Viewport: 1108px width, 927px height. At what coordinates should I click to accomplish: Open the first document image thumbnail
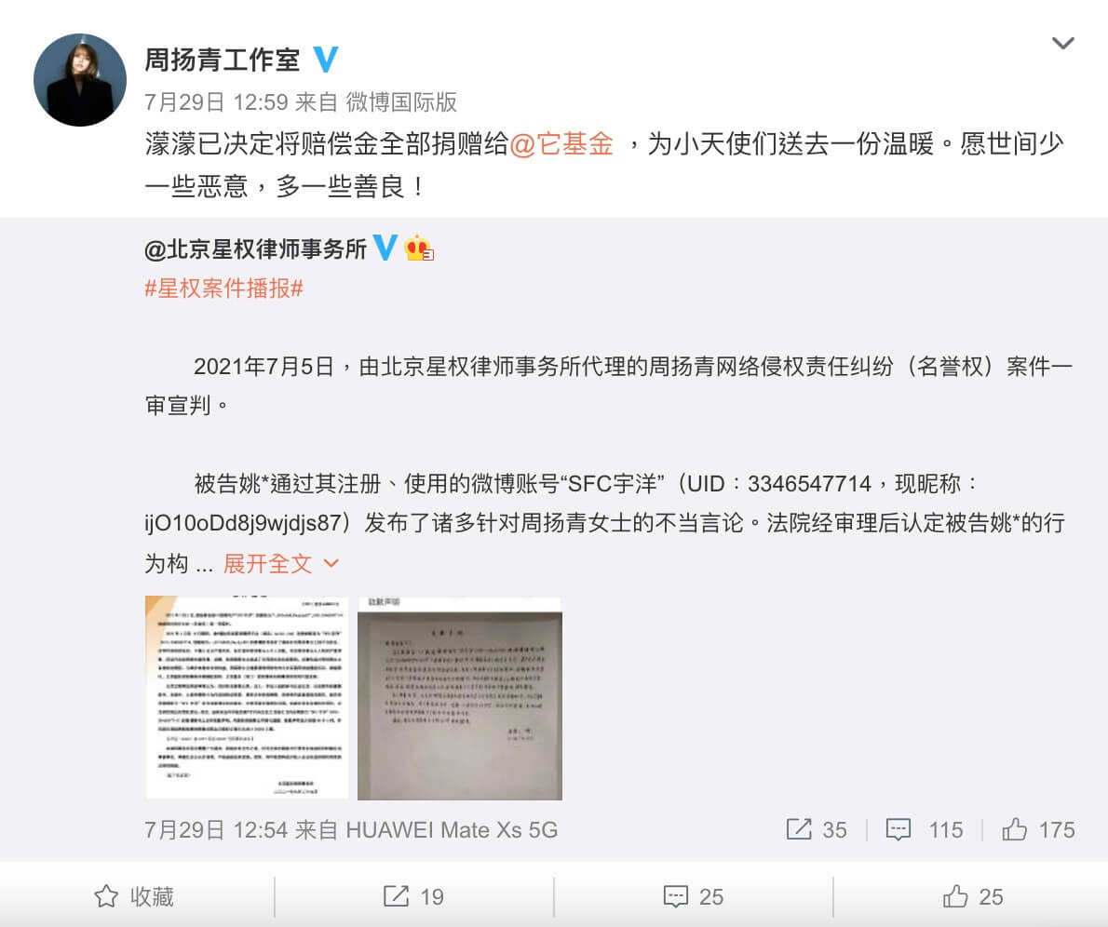coord(247,698)
